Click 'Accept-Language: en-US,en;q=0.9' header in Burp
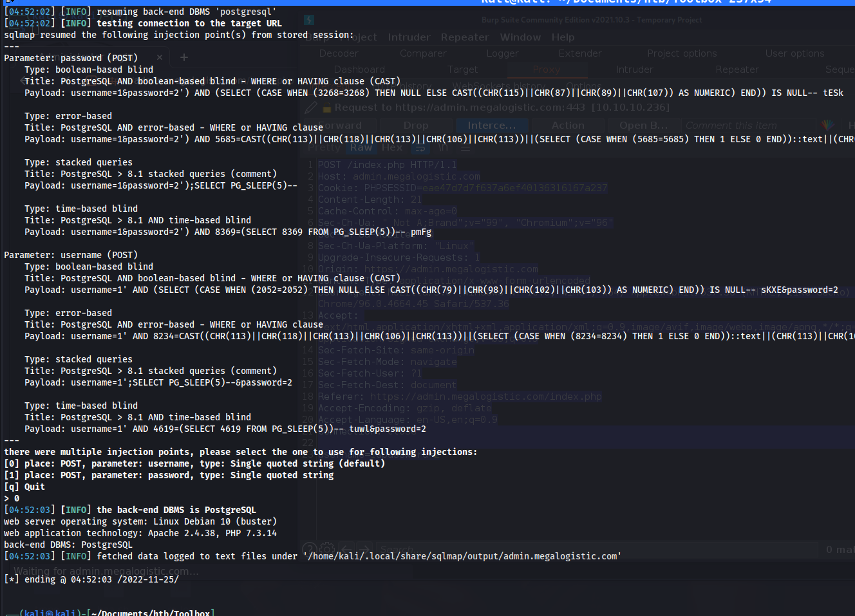This screenshot has height=616, width=855. pyautogui.click(x=408, y=420)
